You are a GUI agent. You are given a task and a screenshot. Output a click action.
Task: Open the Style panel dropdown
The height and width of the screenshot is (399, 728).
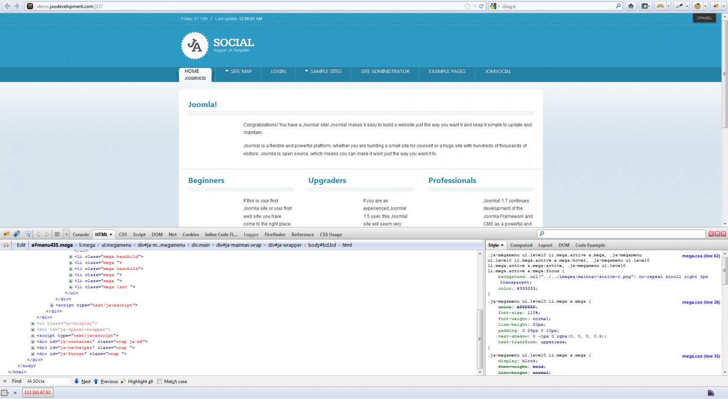coord(496,245)
